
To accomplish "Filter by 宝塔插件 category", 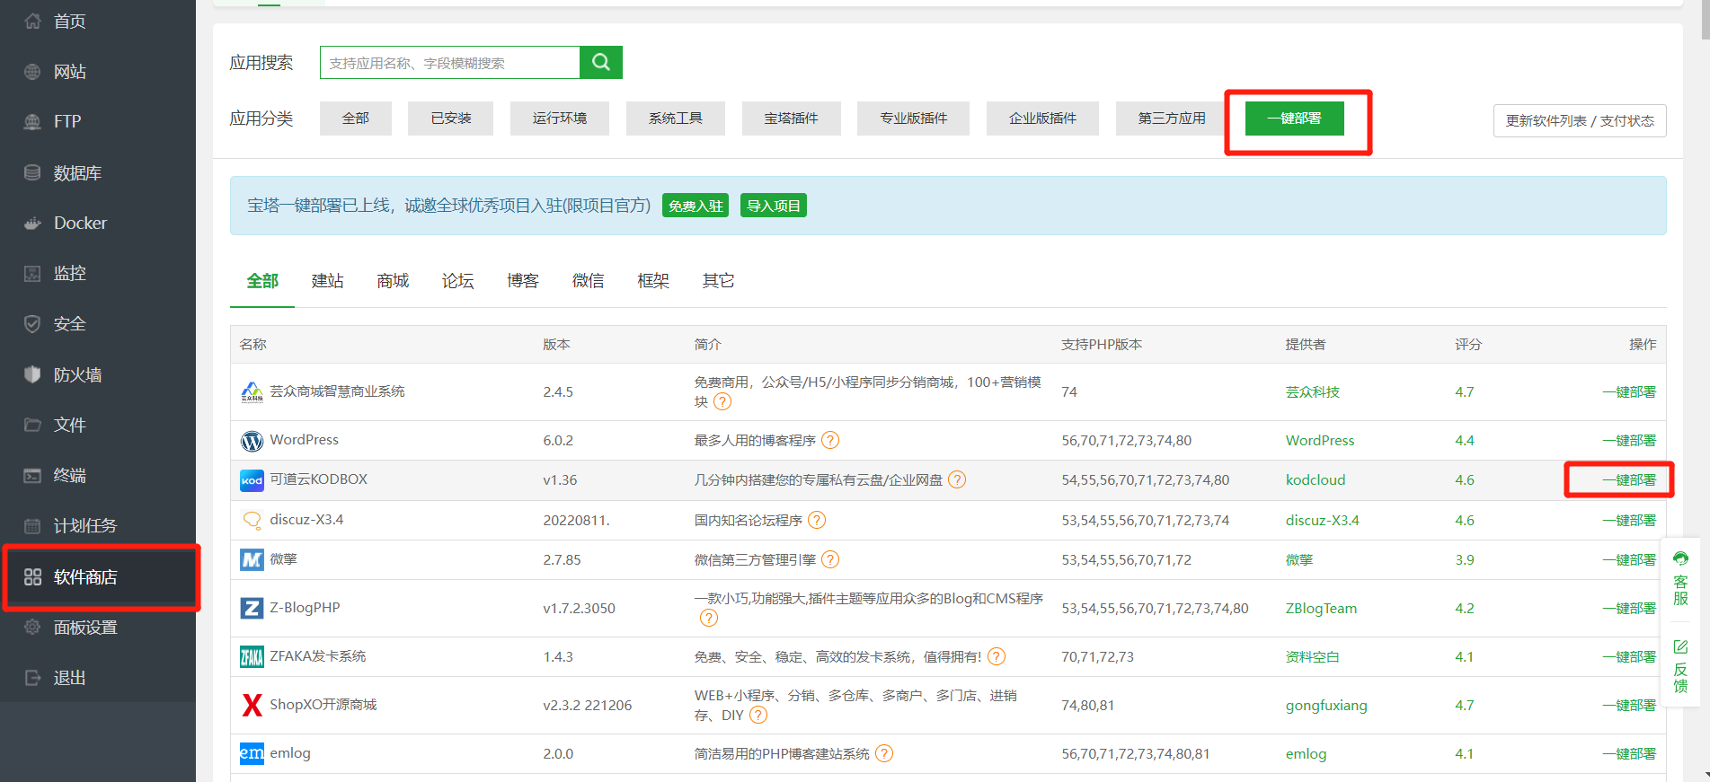I will (x=791, y=119).
